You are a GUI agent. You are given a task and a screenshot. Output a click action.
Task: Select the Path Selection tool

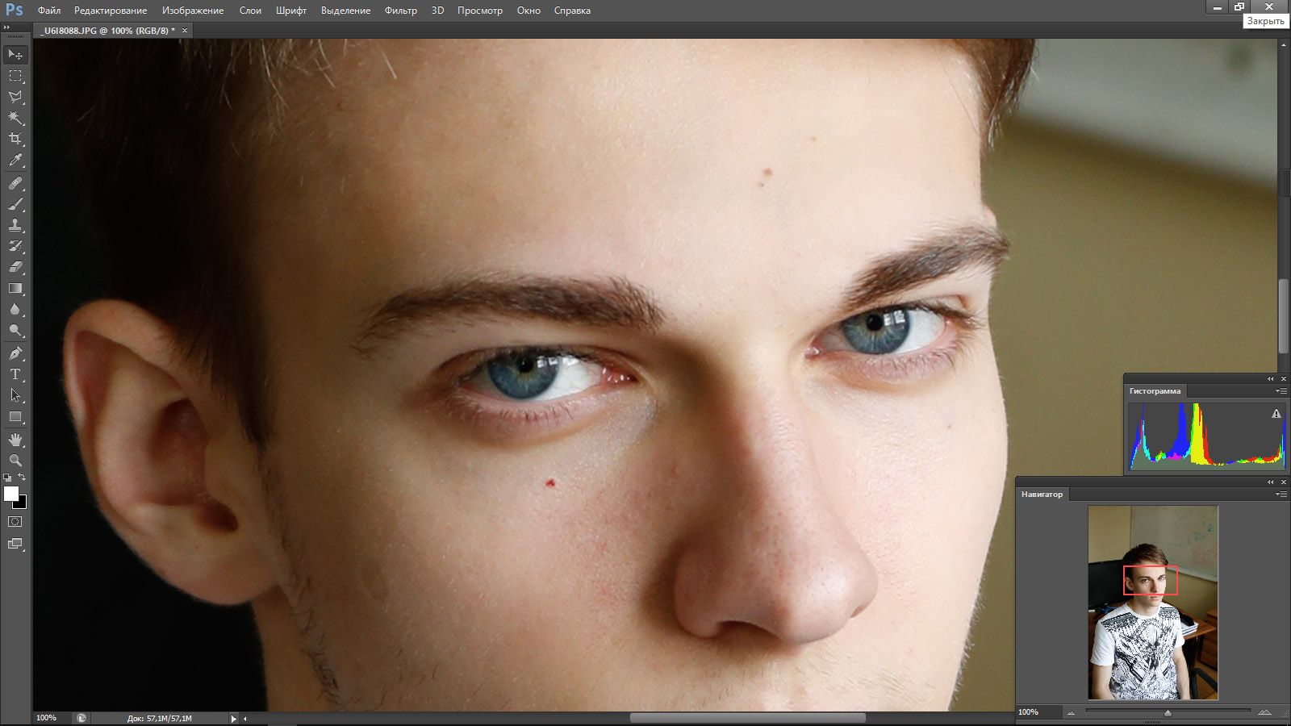click(x=15, y=395)
